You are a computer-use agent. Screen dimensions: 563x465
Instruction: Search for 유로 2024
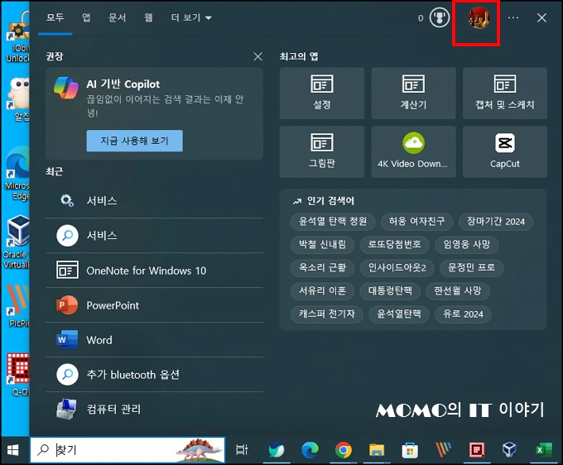coord(463,314)
